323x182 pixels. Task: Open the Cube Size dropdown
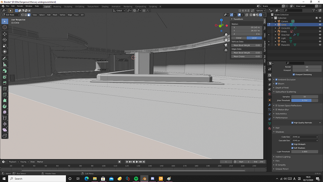pyautogui.click(x=305, y=137)
